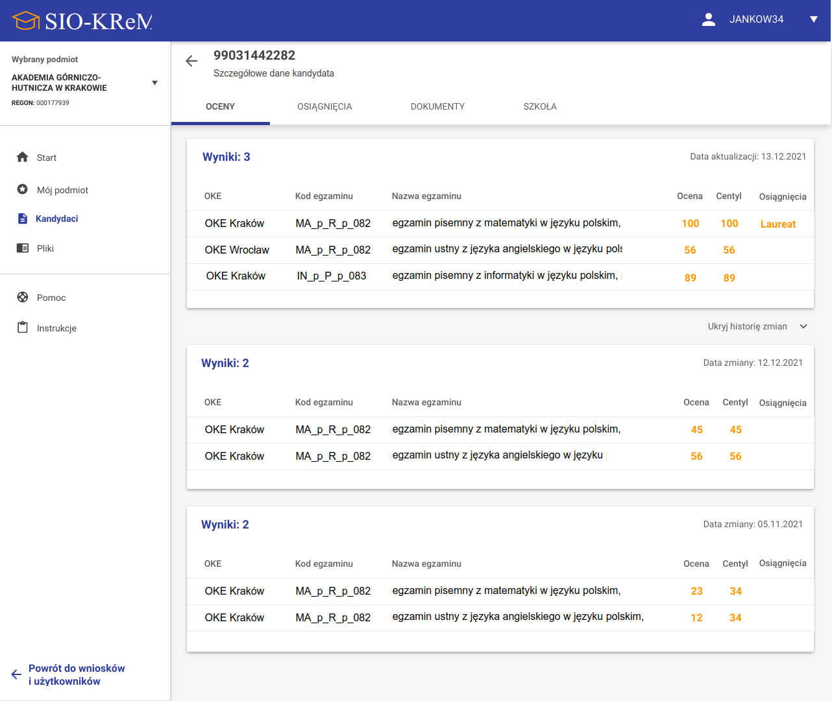Open the DOKUMENTY tab

click(x=437, y=106)
